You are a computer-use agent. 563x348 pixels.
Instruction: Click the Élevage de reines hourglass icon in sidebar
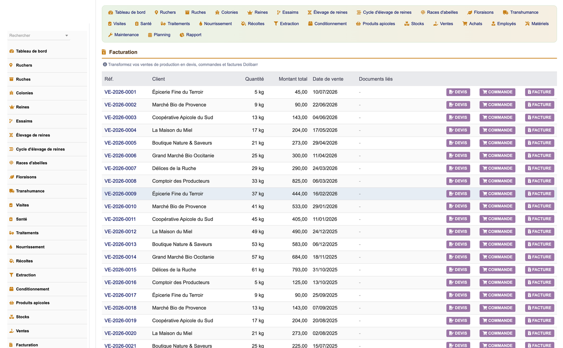[11, 135]
